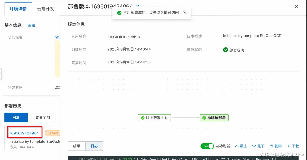The height and width of the screenshot is (160, 307).
Task: Select the 构建与部署 pipeline step
Action: (214, 118)
